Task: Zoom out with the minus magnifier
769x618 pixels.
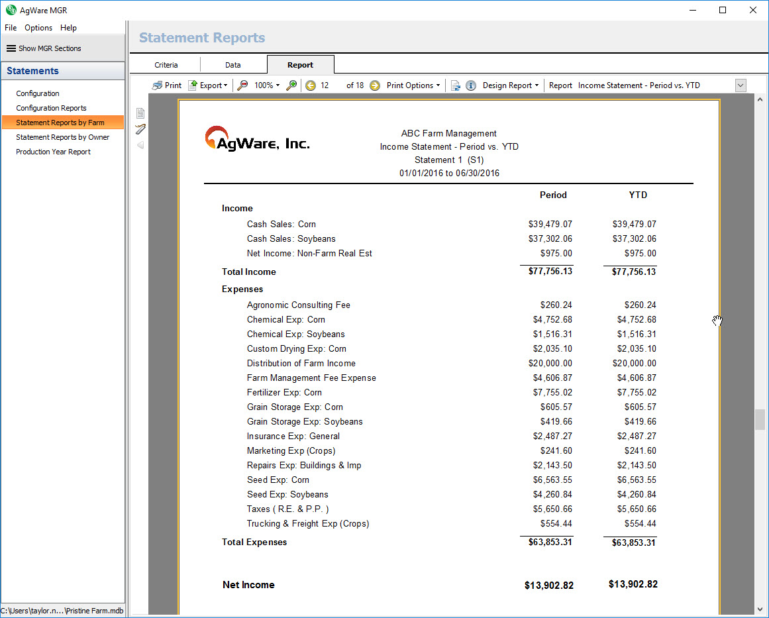Action: point(243,85)
